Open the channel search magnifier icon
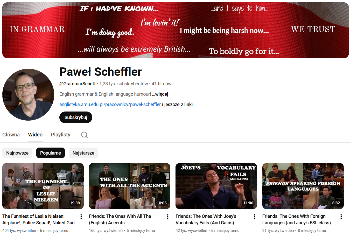Screen dimensions: 351x236 point(85,135)
